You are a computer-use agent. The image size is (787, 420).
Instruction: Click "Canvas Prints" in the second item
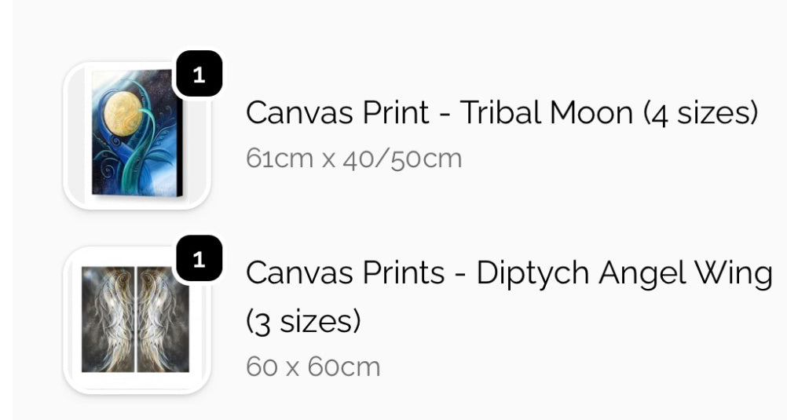pos(345,273)
